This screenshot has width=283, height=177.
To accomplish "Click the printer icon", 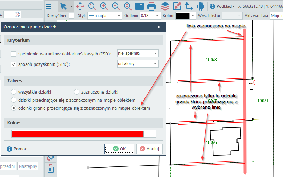I will tap(151, 6).
